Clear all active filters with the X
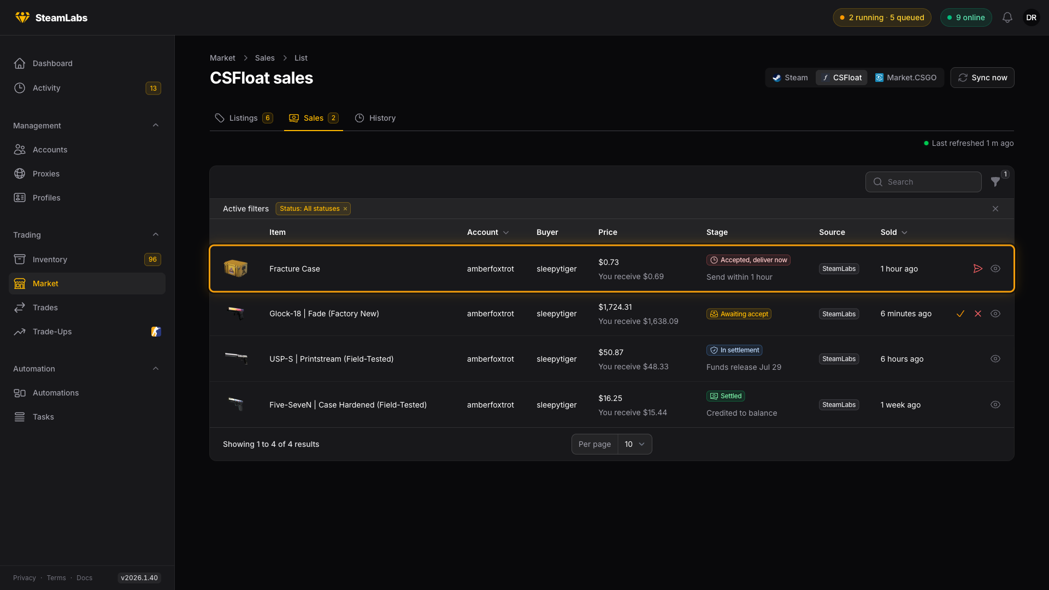Viewport: 1049px width, 590px height. (x=995, y=209)
